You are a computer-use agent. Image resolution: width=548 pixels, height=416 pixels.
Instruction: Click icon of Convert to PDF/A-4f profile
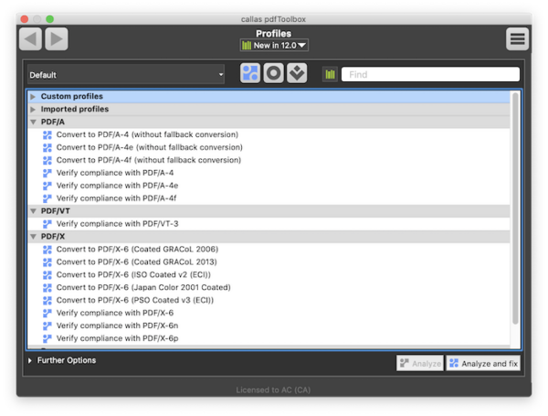(x=47, y=160)
